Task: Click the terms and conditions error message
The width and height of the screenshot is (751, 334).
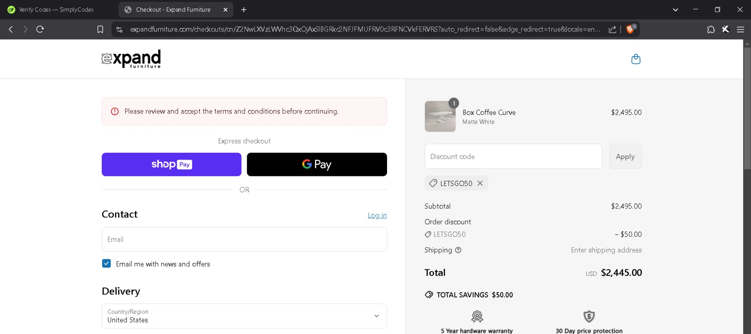Action: pos(231,111)
